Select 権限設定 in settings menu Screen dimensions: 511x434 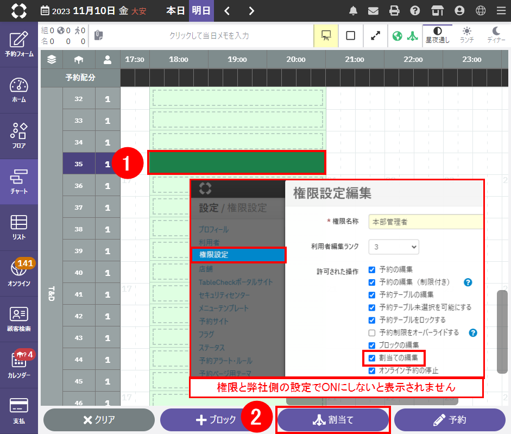(x=238, y=255)
